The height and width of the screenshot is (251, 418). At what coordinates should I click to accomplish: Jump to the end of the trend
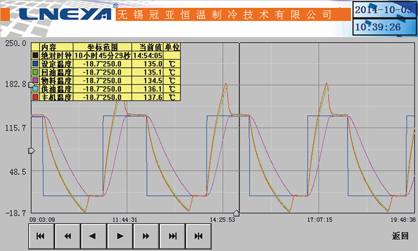(172, 236)
